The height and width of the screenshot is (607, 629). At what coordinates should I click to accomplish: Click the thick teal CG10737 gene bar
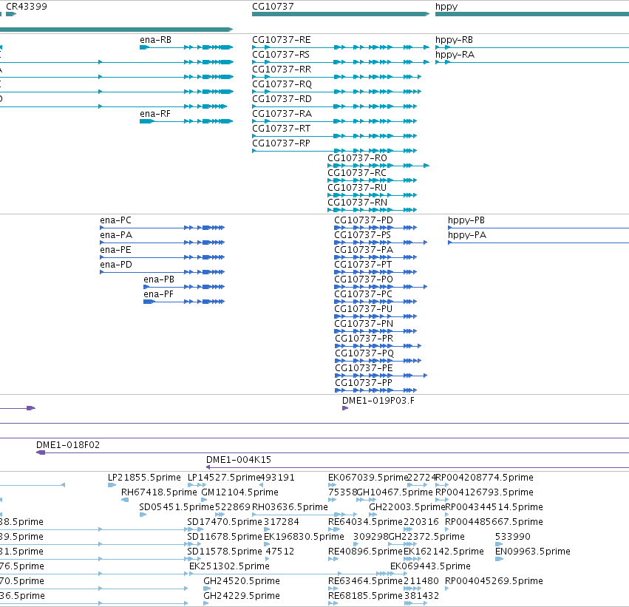[341, 14]
